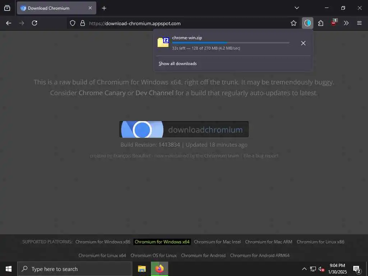
Task: Click the chrome-win.zip file name
Action: [x=187, y=37]
